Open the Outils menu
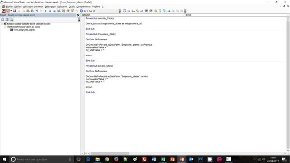The width and height of the screenshot is (290, 163). coord(72,7)
